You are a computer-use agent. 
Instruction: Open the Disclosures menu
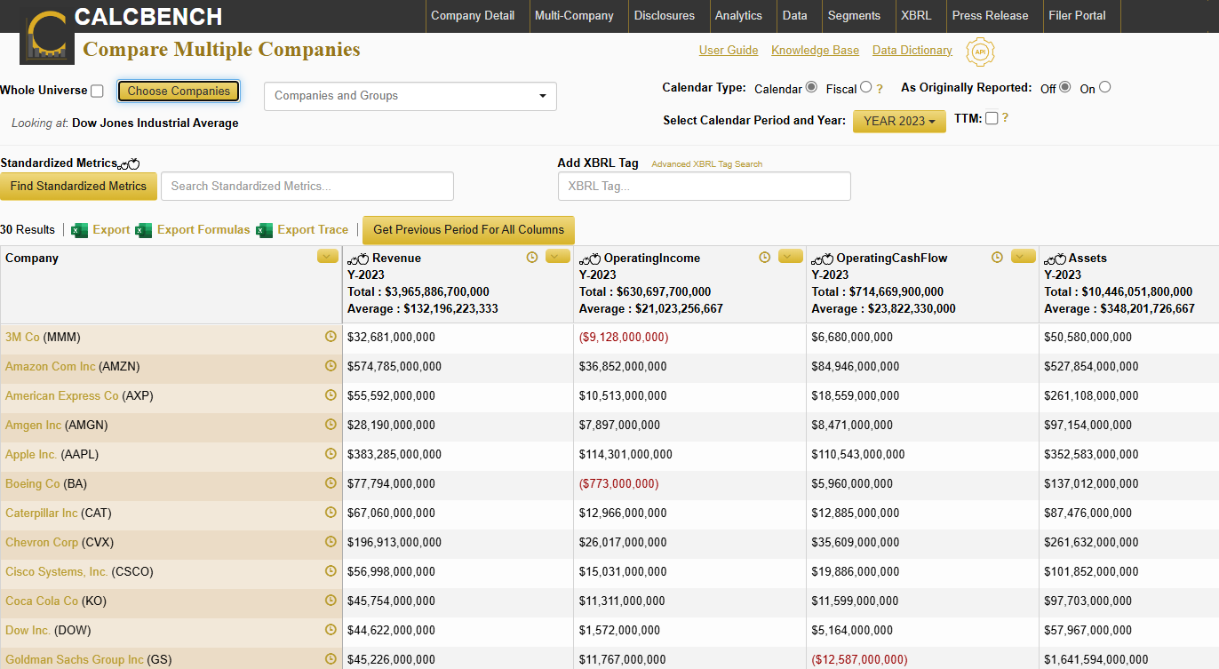coord(664,15)
